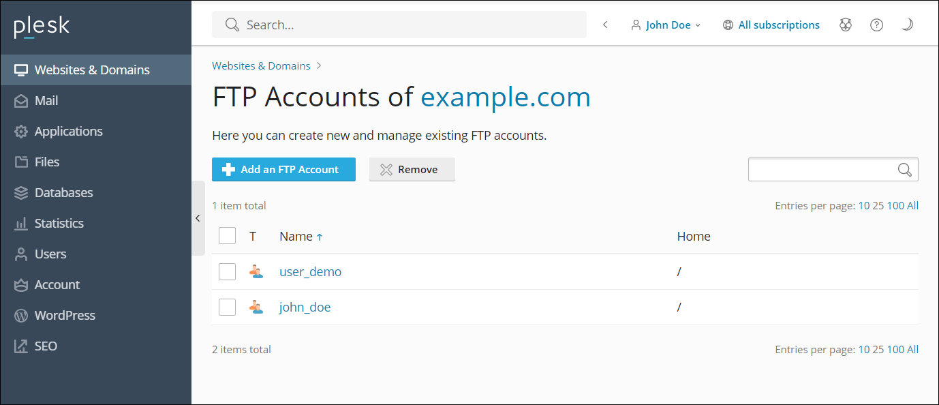This screenshot has height=405, width=939.
Task: Click the help question mark icon
Action: coord(877,25)
